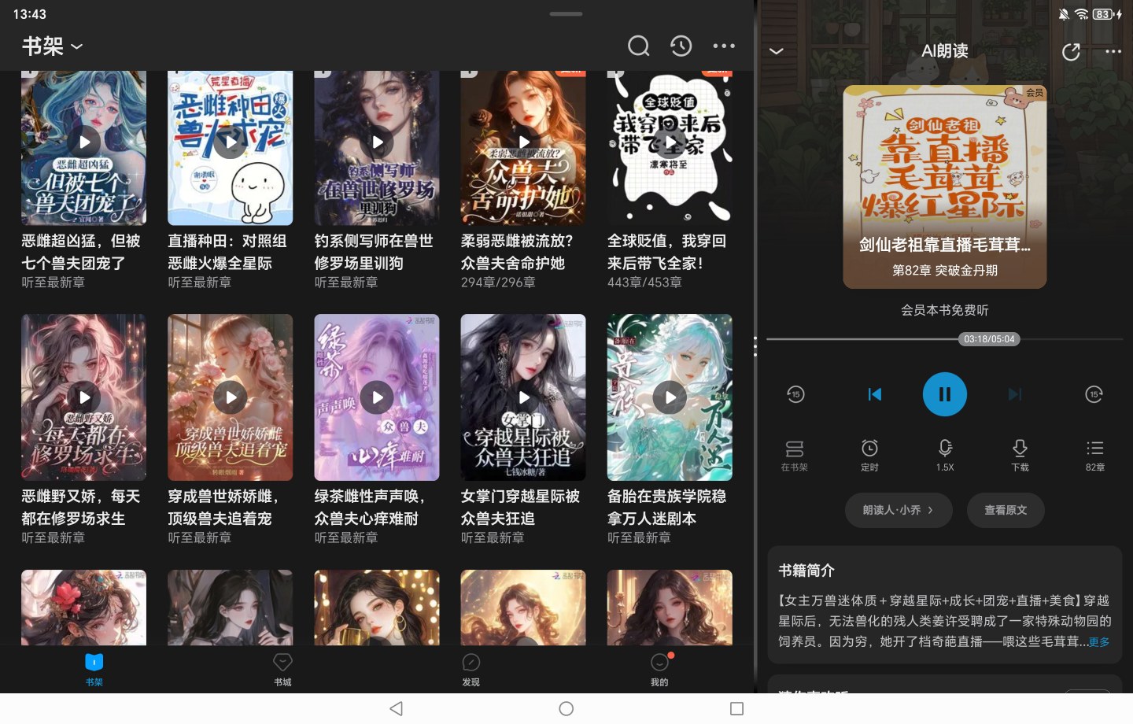
Task: Play 穿成兽世娇娇雌 book cover
Action: point(231,397)
